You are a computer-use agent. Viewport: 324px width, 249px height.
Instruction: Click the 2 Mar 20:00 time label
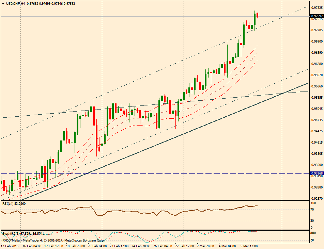coord(206,246)
